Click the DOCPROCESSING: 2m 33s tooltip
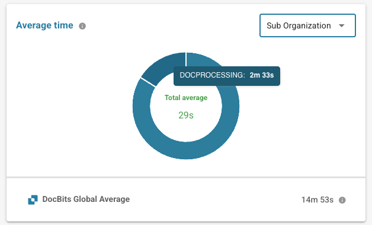This screenshot has height=225, width=372. click(227, 76)
